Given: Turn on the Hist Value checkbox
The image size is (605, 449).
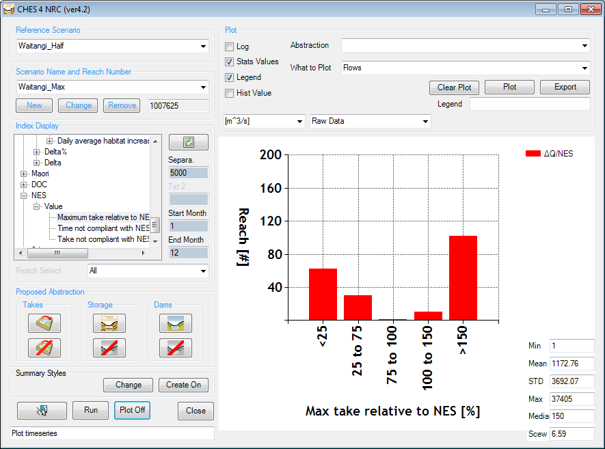Looking at the screenshot, I should pyautogui.click(x=230, y=93).
